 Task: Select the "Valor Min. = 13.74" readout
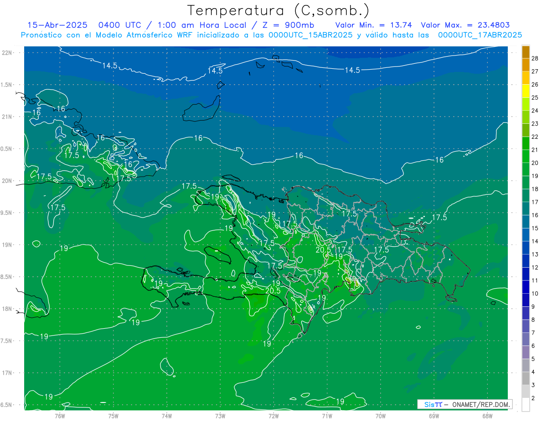coord(373,25)
